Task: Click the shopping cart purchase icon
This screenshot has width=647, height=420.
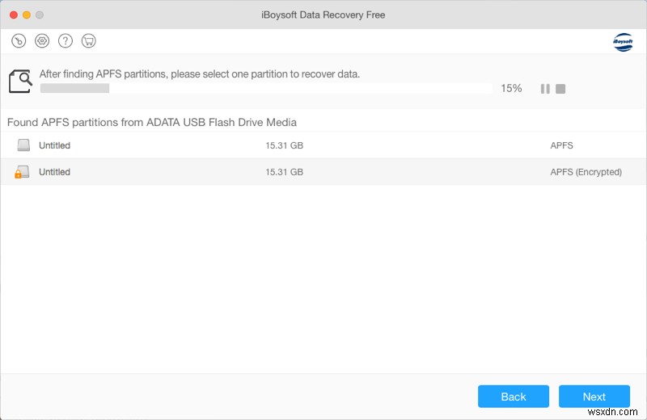Action: 88,40
